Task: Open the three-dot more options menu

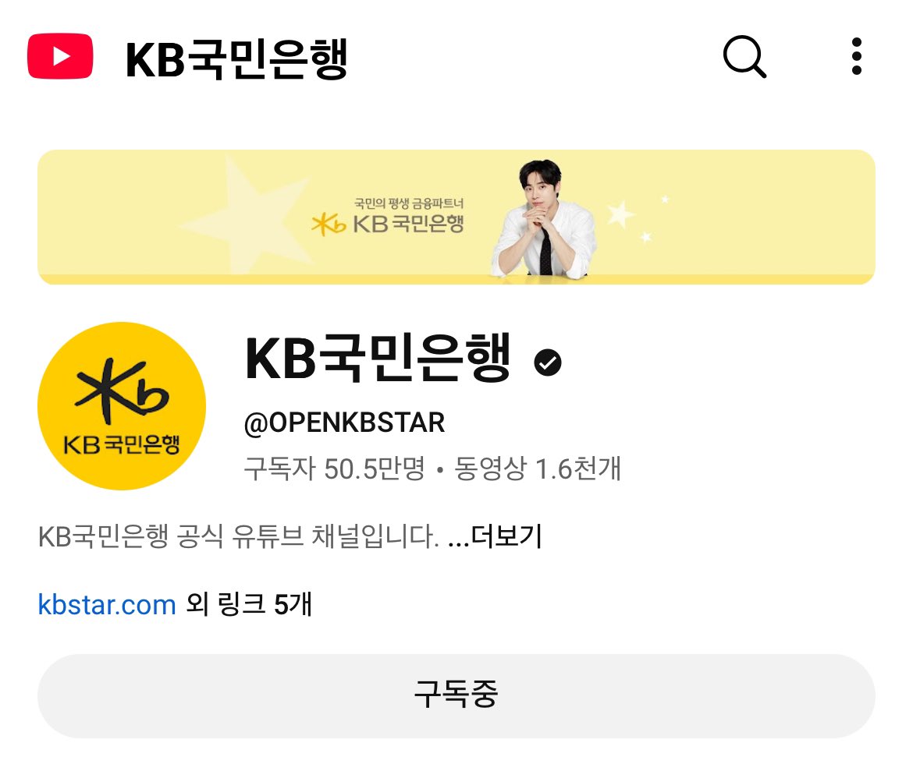Action: pyautogui.click(x=856, y=56)
